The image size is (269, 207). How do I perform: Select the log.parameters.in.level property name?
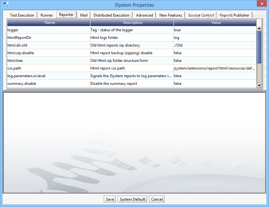point(49,76)
